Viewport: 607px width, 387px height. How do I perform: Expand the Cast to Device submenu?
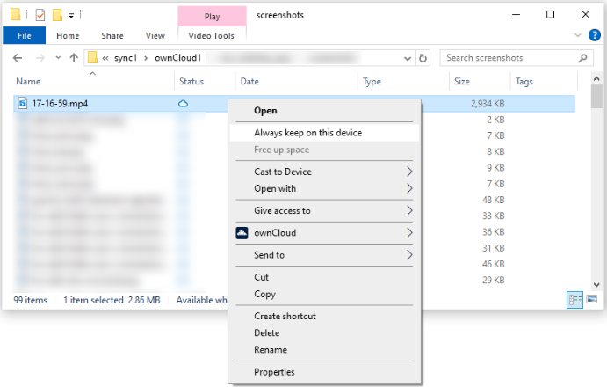click(408, 172)
